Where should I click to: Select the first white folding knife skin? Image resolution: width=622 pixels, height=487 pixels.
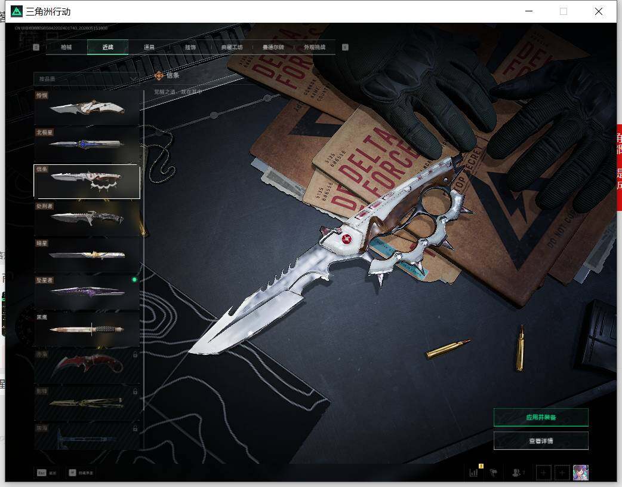click(87, 107)
